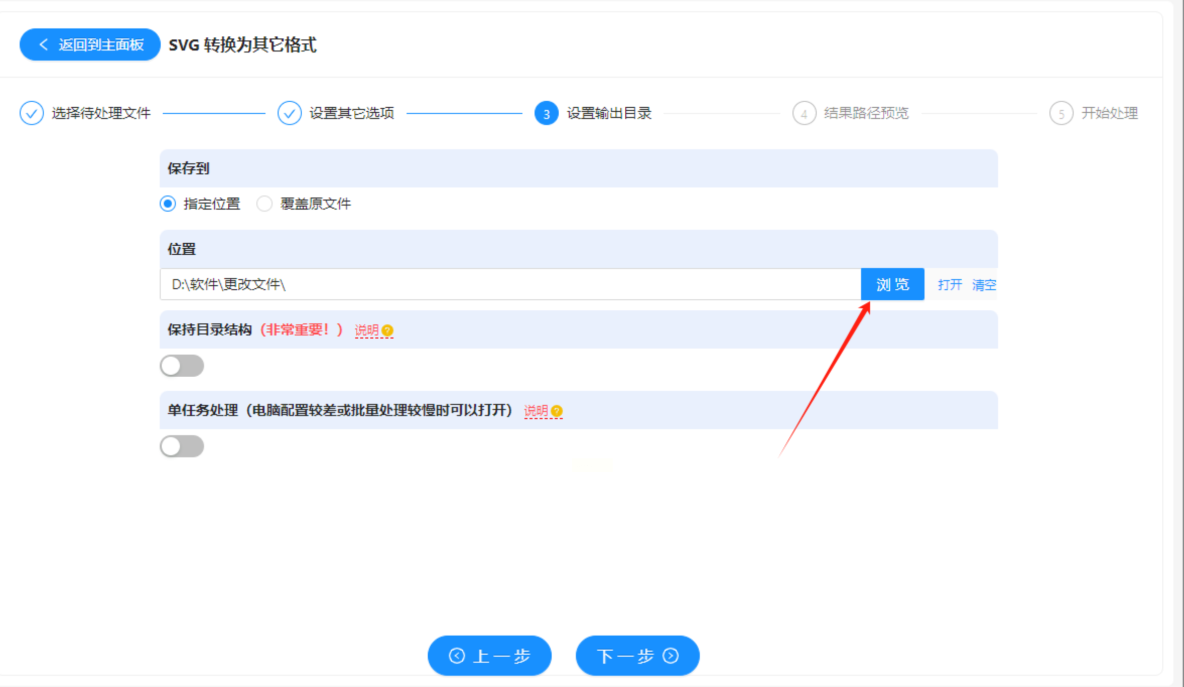Select the 指定位置 radio button
The width and height of the screenshot is (1184, 687).
click(x=168, y=204)
